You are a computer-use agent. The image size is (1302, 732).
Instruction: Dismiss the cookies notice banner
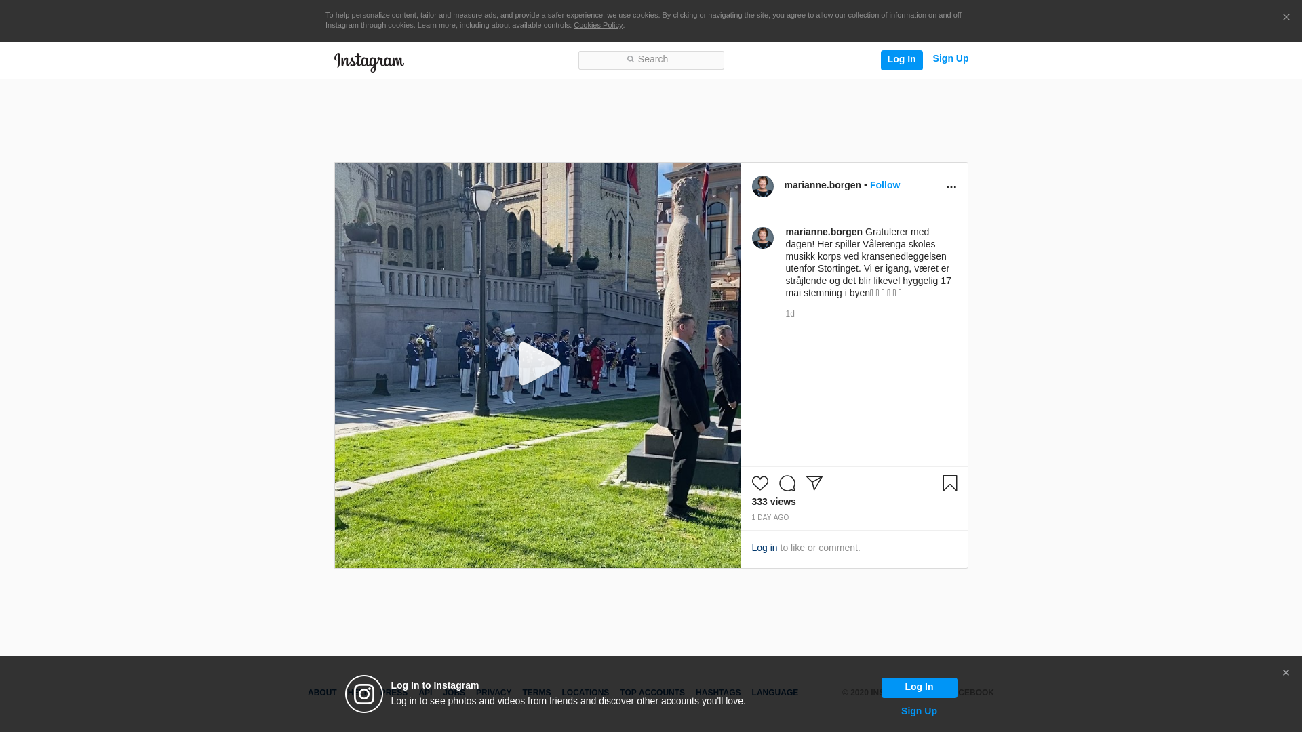(x=1286, y=18)
